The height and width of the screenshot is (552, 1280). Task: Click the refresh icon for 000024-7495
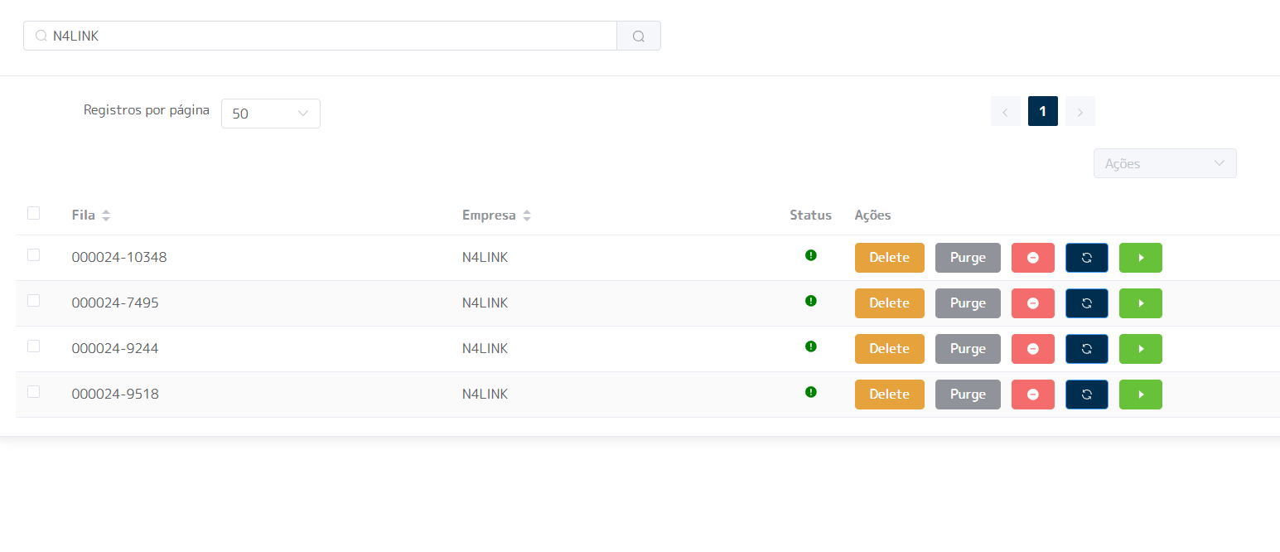[1087, 303]
